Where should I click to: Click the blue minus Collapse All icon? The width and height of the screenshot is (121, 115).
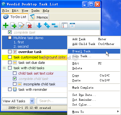coord(55,25)
